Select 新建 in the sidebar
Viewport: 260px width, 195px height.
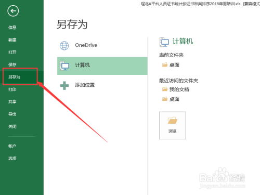point(12,40)
